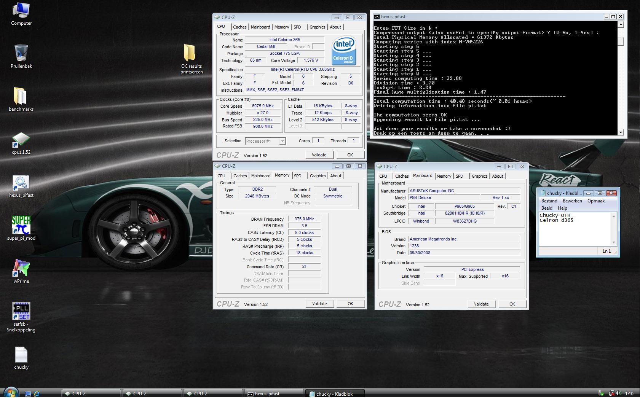The image size is (640, 398).
Task: Click the FSB:DRAM 3:5 value
Action: click(304, 226)
